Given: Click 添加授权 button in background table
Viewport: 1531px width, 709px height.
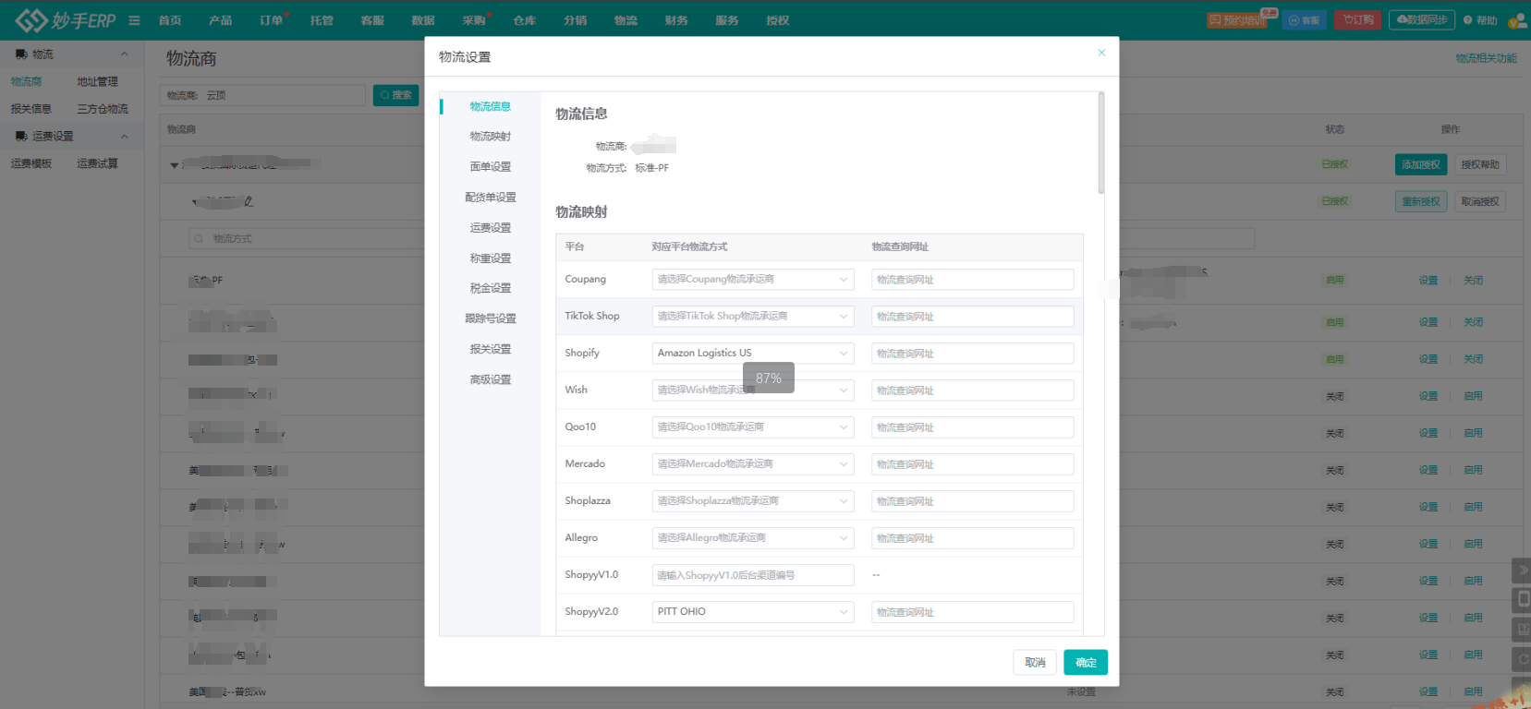Looking at the screenshot, I should click(x=1421, y=164).
